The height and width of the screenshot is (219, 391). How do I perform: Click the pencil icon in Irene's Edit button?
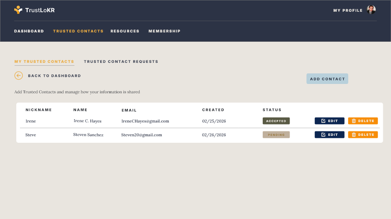(323, 121)
